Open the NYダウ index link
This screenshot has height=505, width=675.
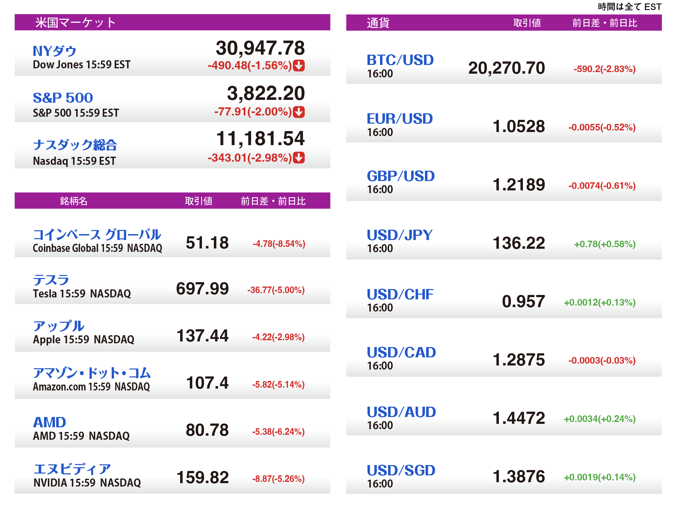[55, 51]
